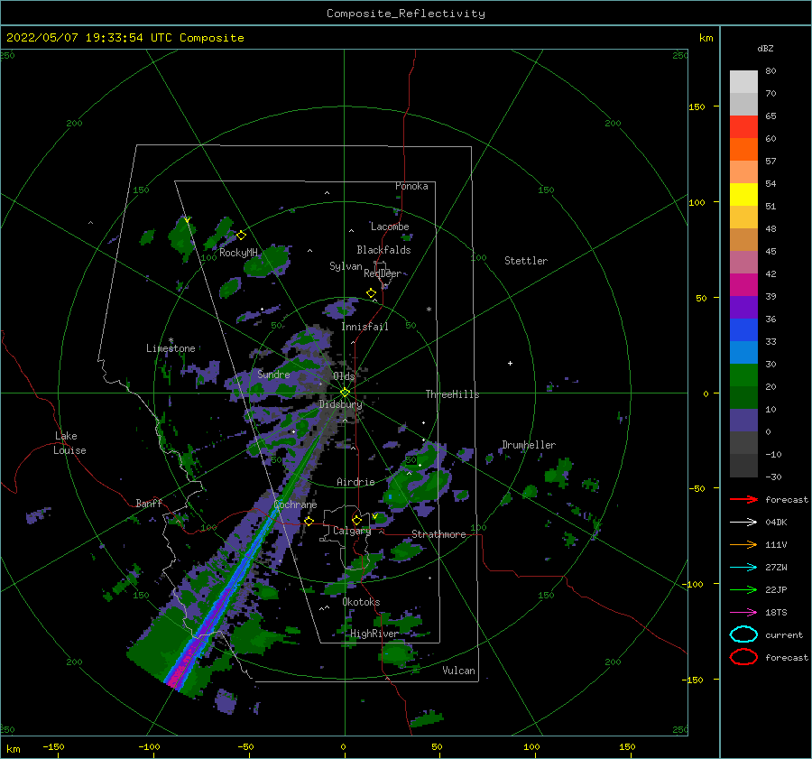Viewport: 812px width, 759px height.
Task: Click the orange 111V arrow in legend
Action: [x=743, y=544]
